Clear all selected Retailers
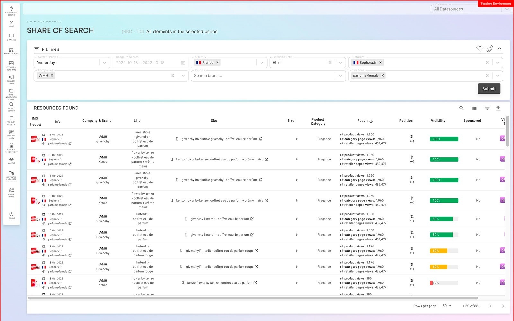The image size is (514, 321). pyautogui.click(x=487, y=63)
